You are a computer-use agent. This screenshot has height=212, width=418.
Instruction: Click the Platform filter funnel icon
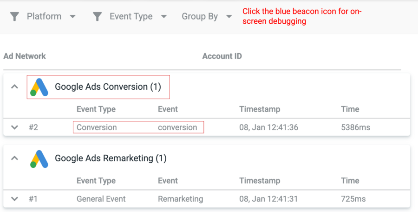coord(15,17)
